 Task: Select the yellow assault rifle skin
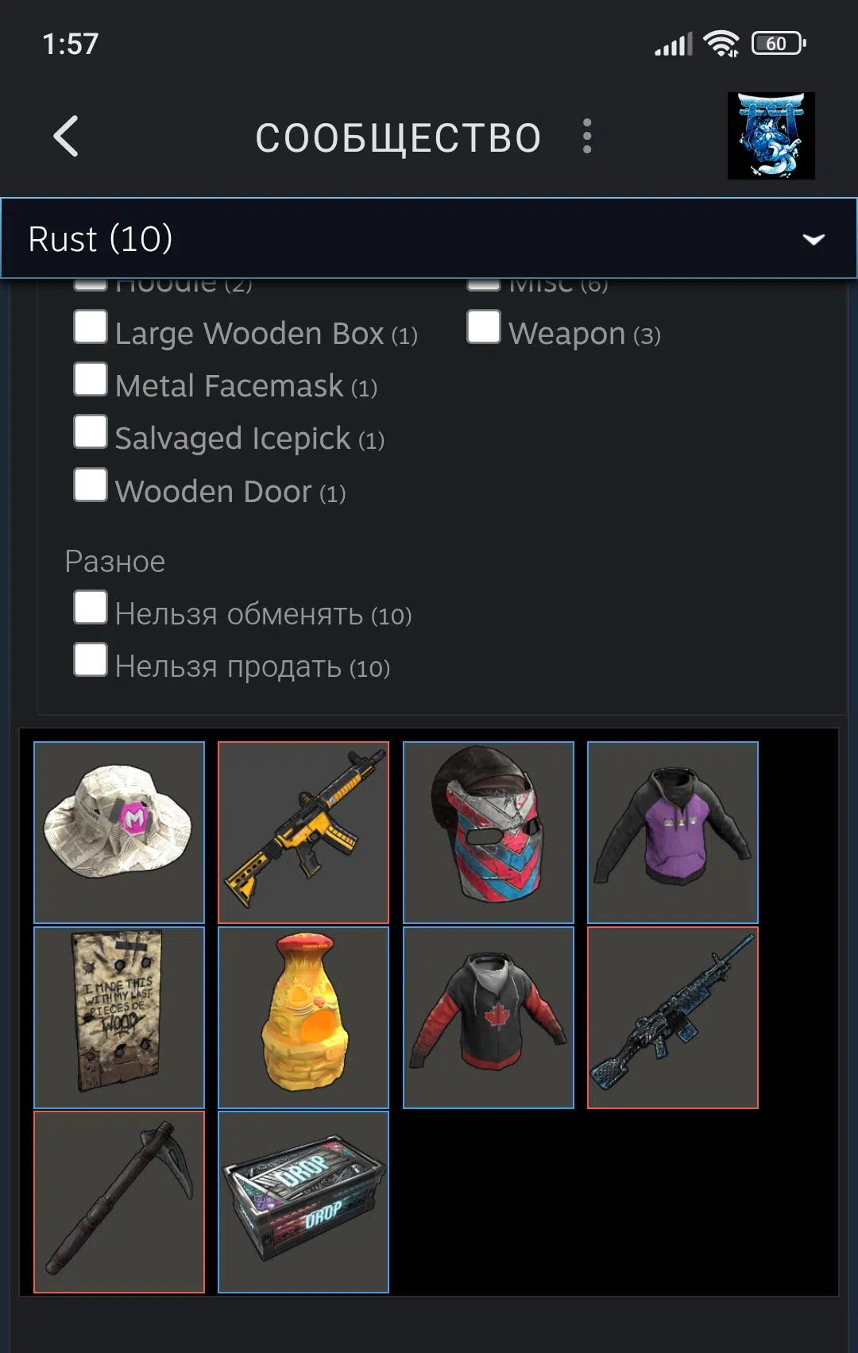[303, 833]
